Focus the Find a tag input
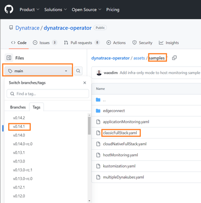The height and width of the screenshot is (203, 201). (48, 94)
